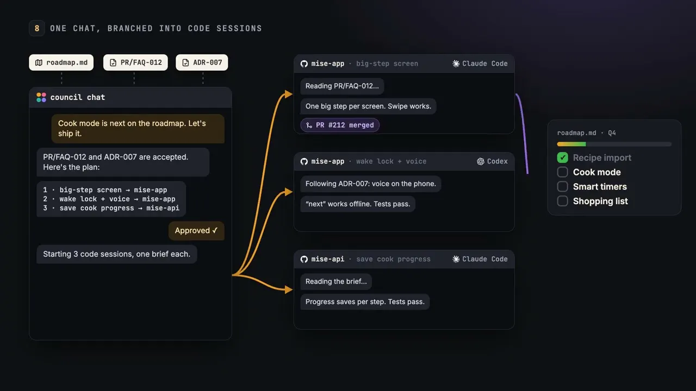The image size is (696, 391).
Task: Check the Cook mode checkbox
Action: [x=563, y=172]
